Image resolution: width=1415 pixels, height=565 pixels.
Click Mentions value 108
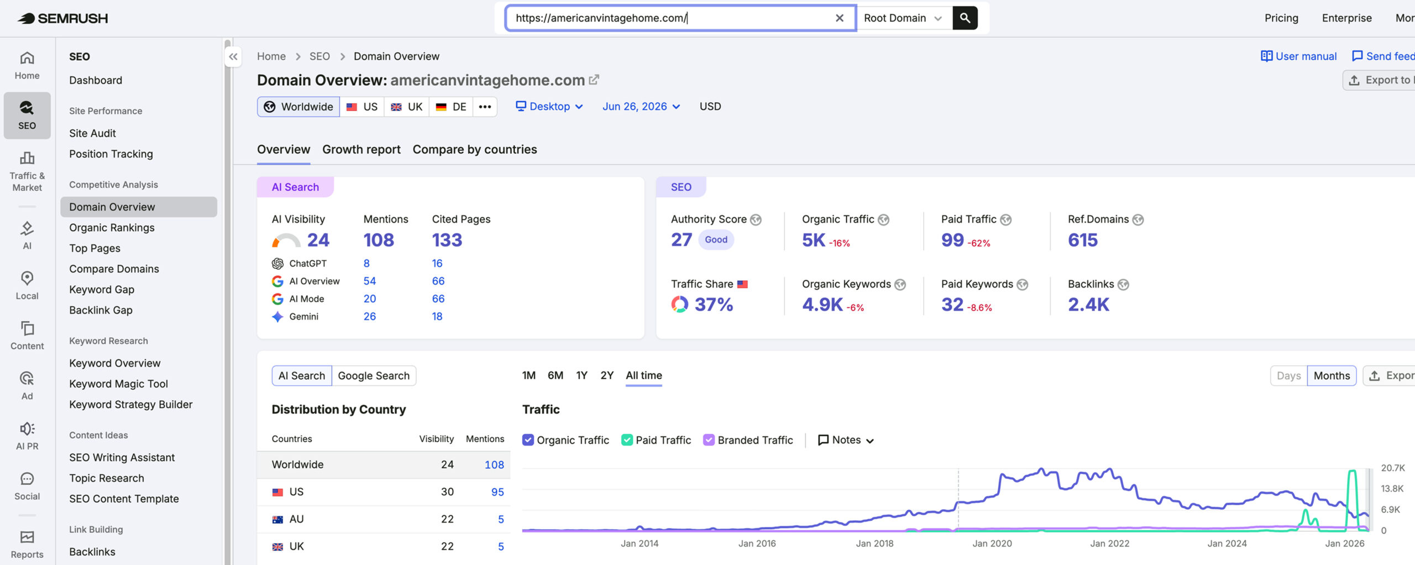(x=379, y=240)
